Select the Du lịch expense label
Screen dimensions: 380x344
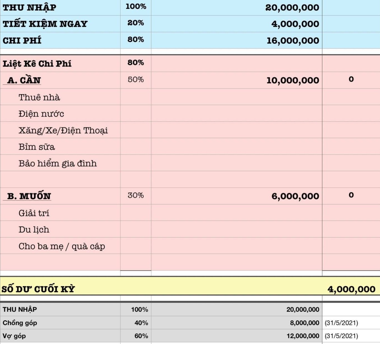[34, 229]
